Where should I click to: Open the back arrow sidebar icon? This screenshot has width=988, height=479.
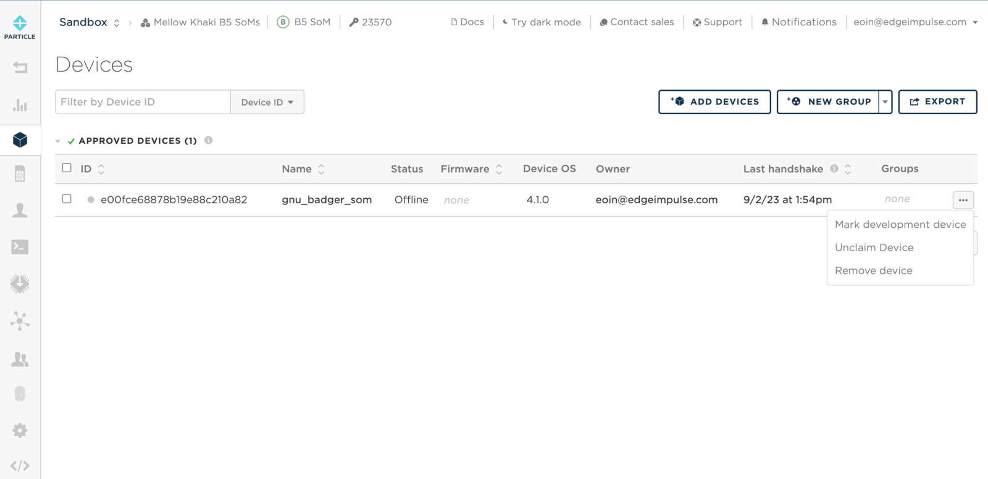pyautogui.click(x=20, y=67)
